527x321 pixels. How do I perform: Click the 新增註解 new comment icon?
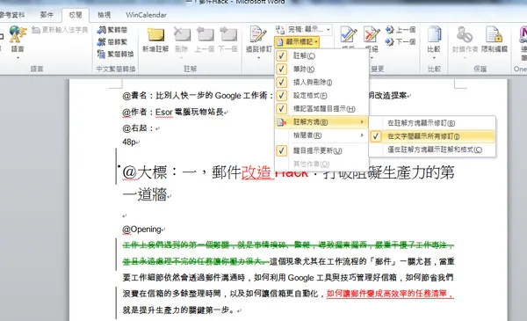(x=155, y=40)
